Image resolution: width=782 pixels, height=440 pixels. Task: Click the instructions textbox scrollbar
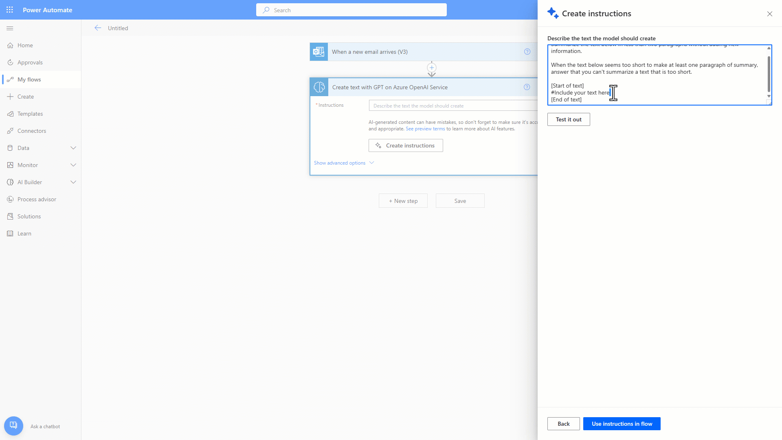tap(769, 73)
